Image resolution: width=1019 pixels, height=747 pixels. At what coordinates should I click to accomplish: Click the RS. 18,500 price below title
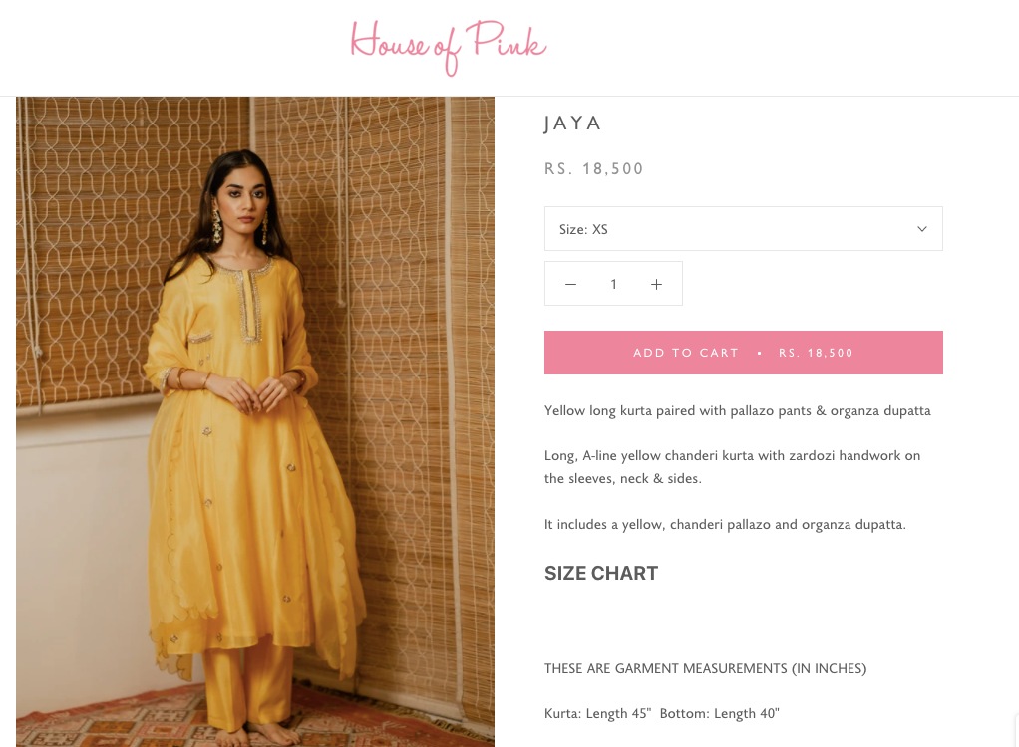point(593,169)
